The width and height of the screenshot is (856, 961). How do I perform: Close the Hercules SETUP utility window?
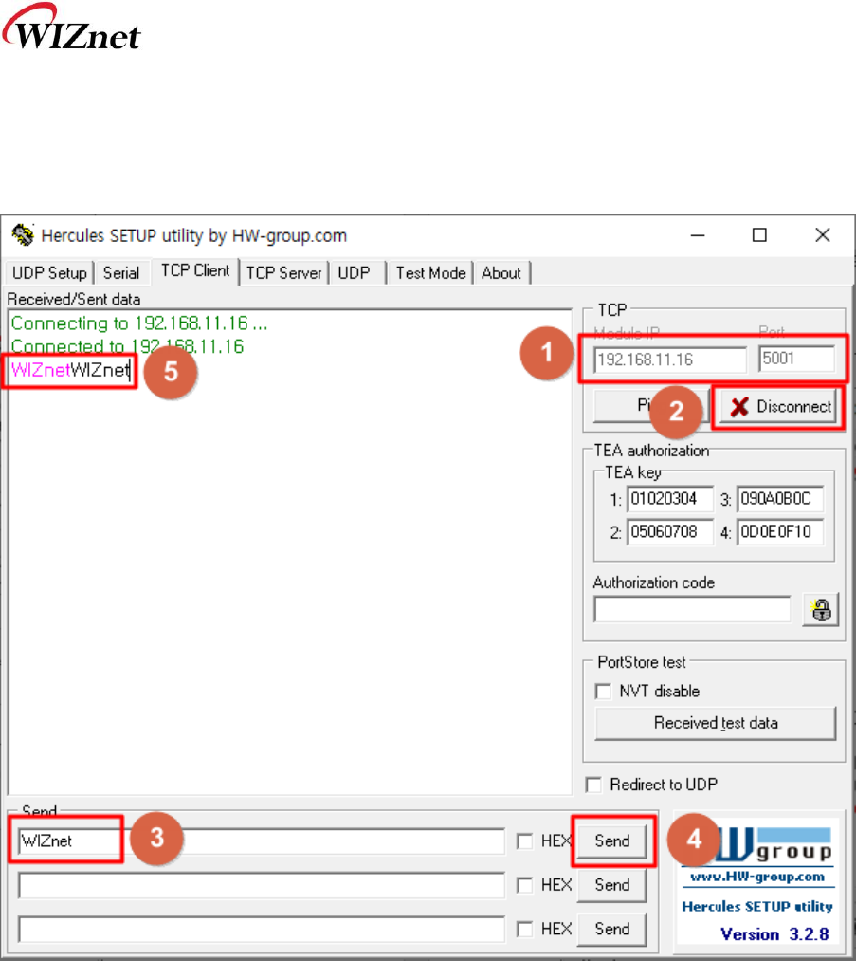[822, 235]
